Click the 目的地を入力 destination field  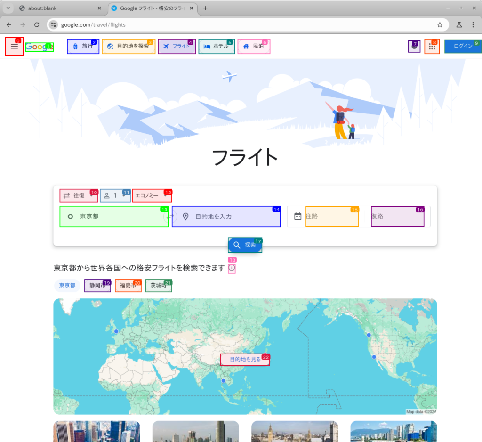click(x=226, y=217)
